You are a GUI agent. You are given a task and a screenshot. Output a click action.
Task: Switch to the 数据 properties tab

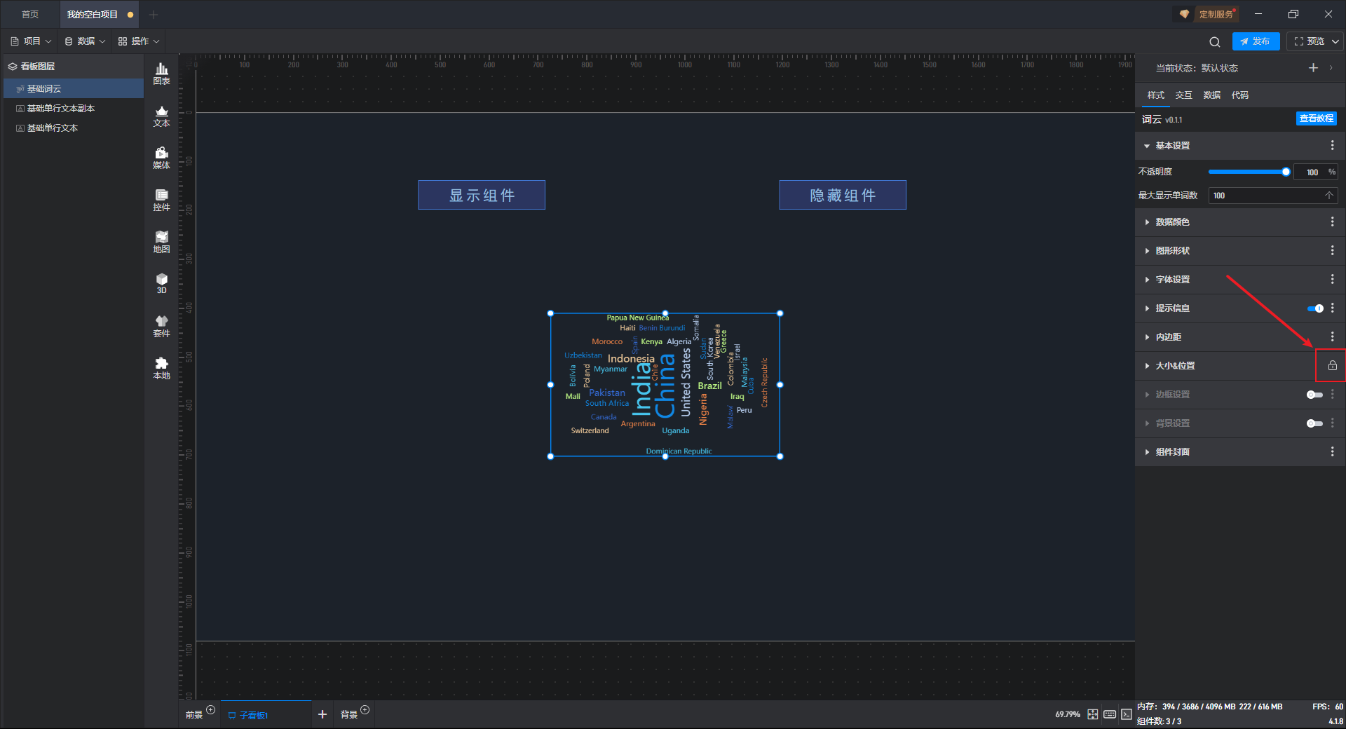pos(1211,95)
